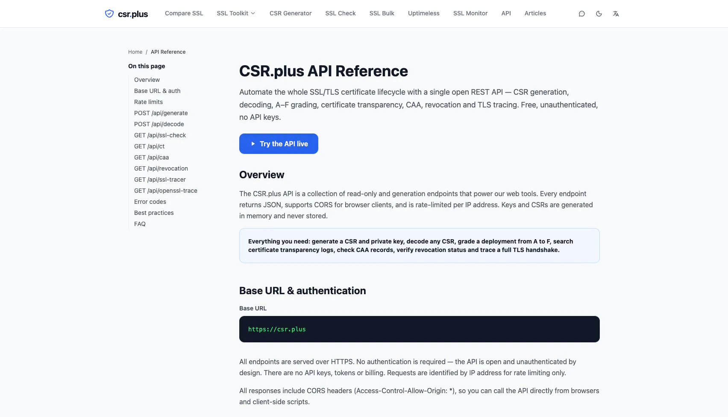Image resolution: width=728 pixels, height=417 pixels.
Task: Jump to Base URL & auth section
Action: click(157, 91)
